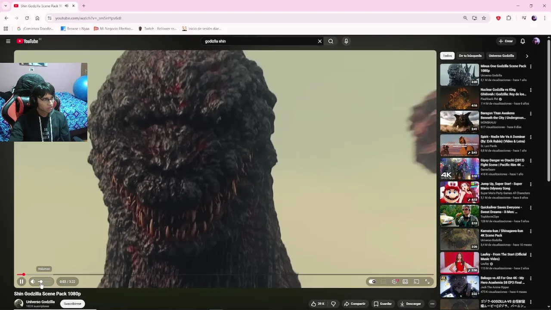Screen dimensions: 551x310
Task: Reload the page
Action: tap(27, 18)
